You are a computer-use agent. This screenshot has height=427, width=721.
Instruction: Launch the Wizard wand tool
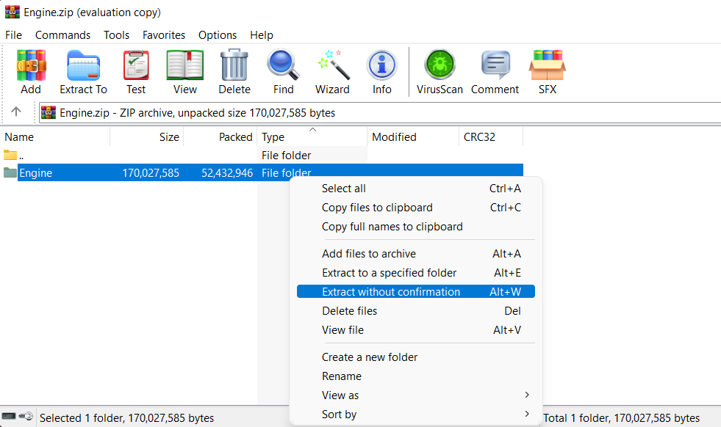pos(332,72)
